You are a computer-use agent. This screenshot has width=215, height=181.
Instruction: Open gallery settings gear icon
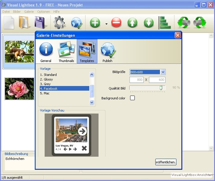pyautogui.click(x=60, y=23)
